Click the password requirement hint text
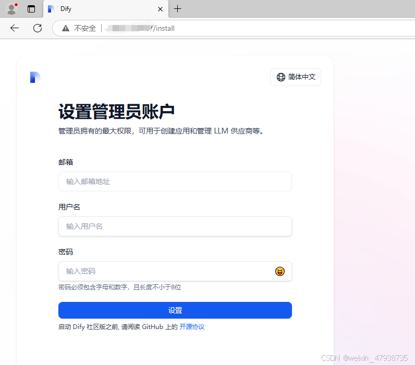The image size is (415, 365). pos(119,287)
